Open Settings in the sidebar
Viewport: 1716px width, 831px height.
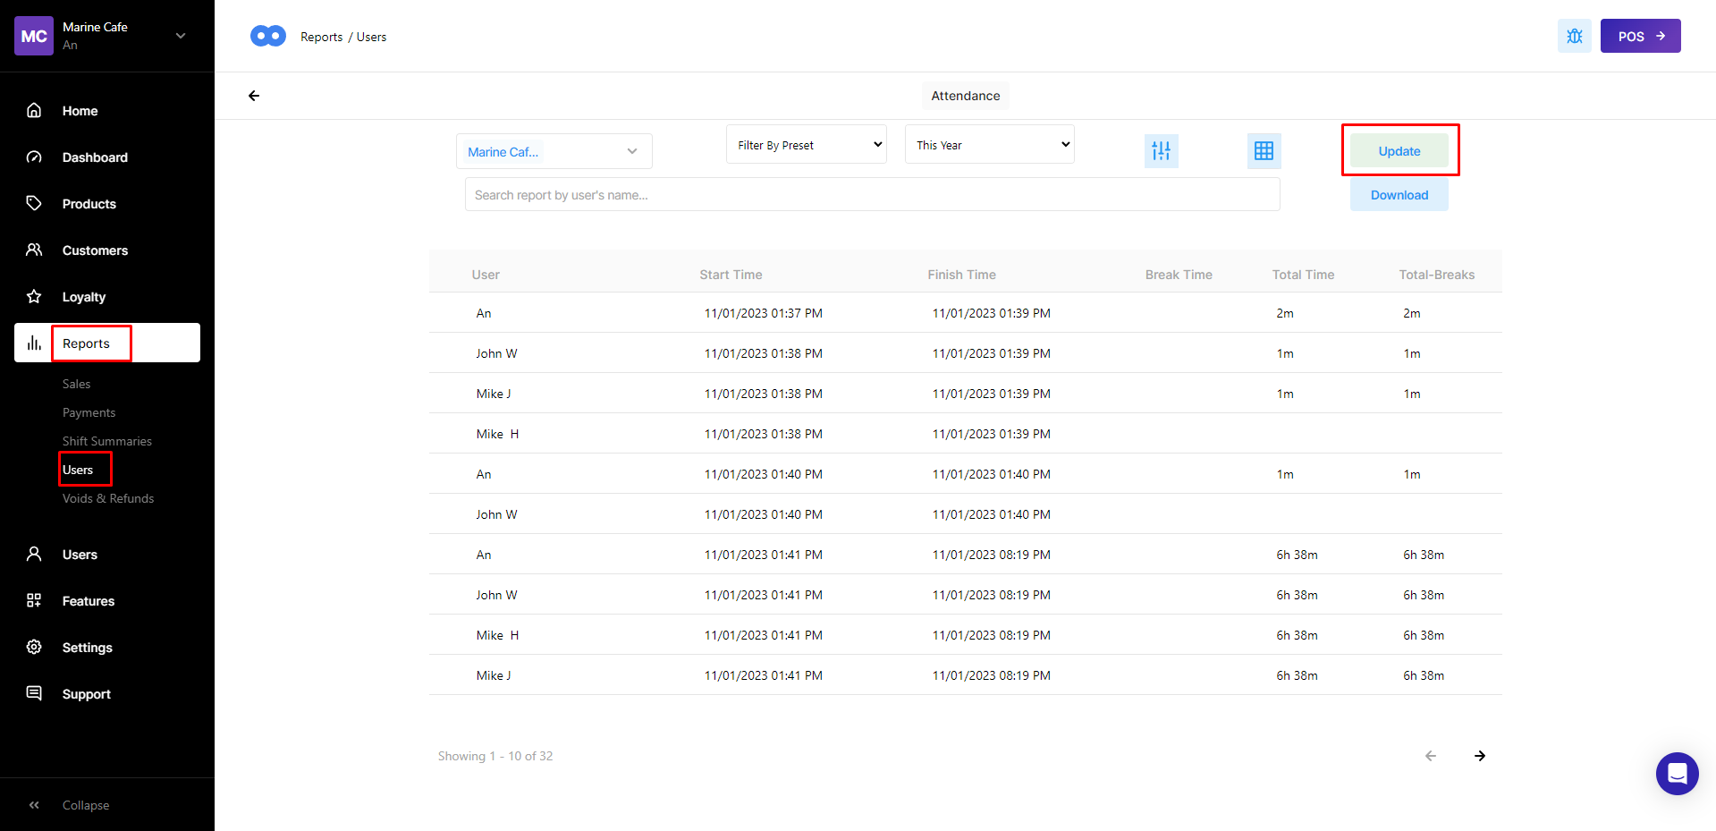[x=88, y=648]
